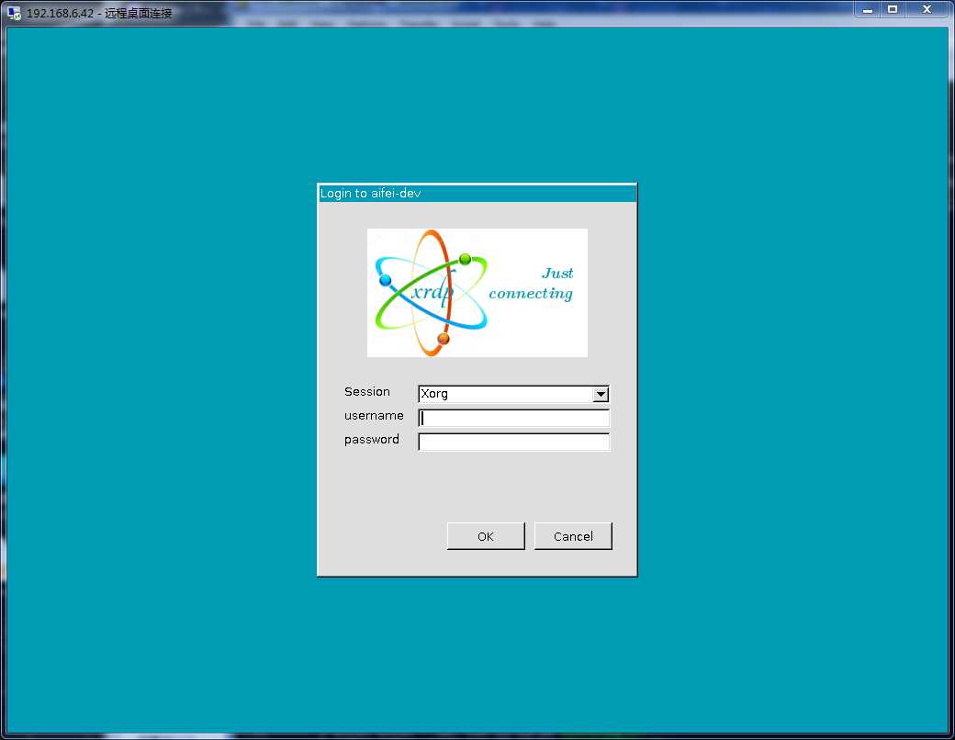Close the Remote Desktop Connection window
Image resolution: width=955 pixels, height=740 pixels.
point(927,10)
